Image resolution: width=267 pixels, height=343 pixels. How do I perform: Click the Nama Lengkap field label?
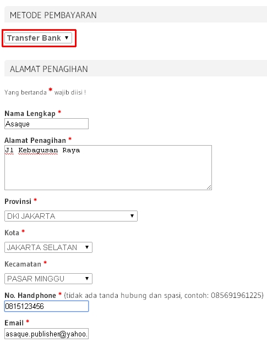pyautogui.click(x=30, y=114)
